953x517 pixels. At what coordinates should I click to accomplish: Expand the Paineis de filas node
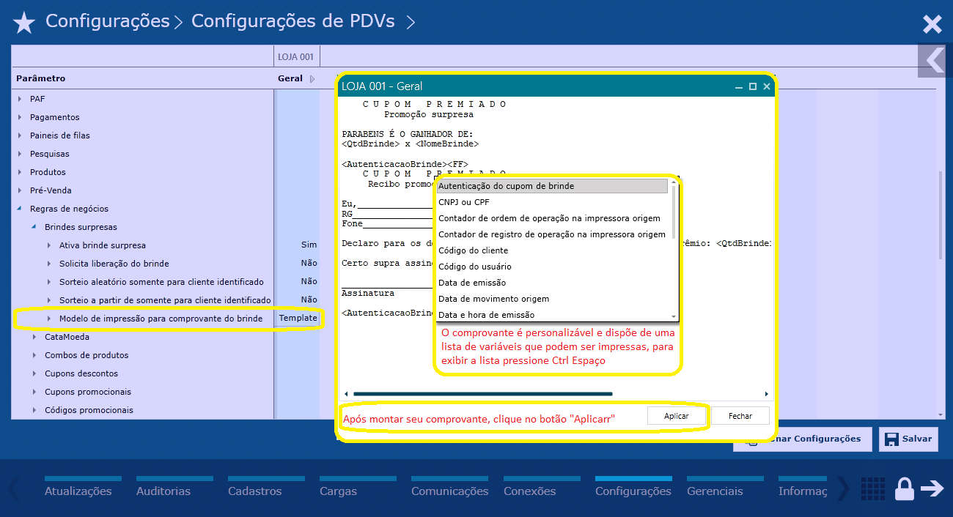coord(20,135)
